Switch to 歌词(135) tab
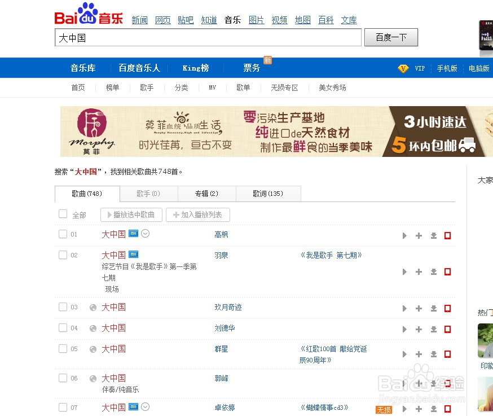This screenshot has height=416, width=493. tap(268, 194)
